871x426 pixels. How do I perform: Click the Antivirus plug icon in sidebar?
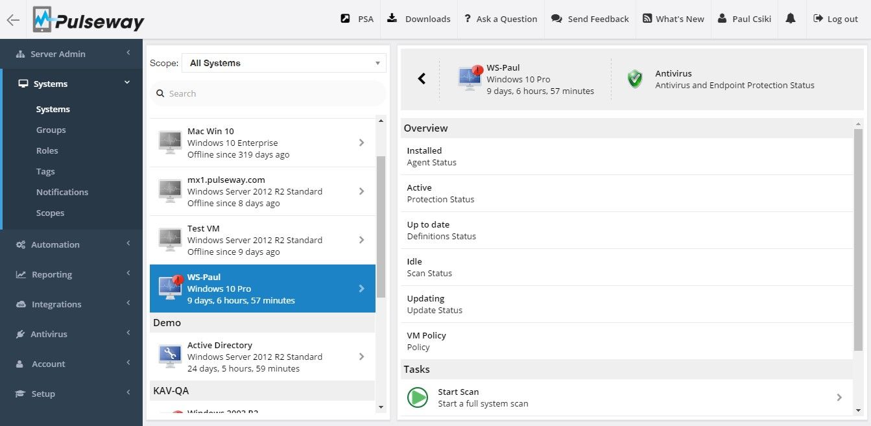(x=20, y=334)
